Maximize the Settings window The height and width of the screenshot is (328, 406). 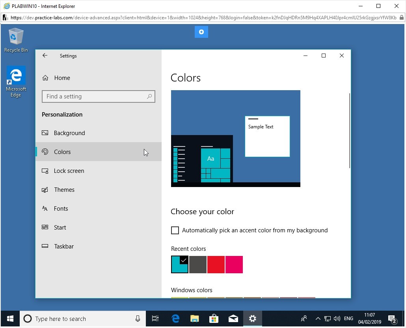323,56
